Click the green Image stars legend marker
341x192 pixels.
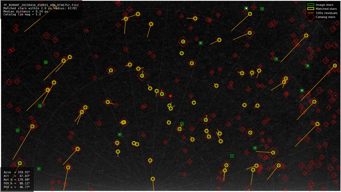click(311, 5)
